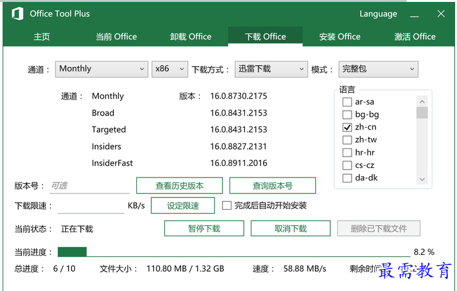
Task: Open the Language menu
Action: click(378, 14)
